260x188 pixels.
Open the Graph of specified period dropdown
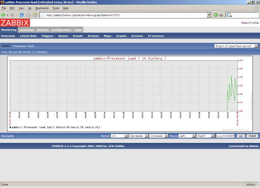(236, 46)
